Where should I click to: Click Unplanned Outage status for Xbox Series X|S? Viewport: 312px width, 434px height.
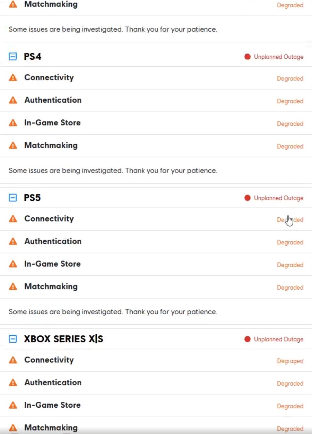[x=278, y=340]
